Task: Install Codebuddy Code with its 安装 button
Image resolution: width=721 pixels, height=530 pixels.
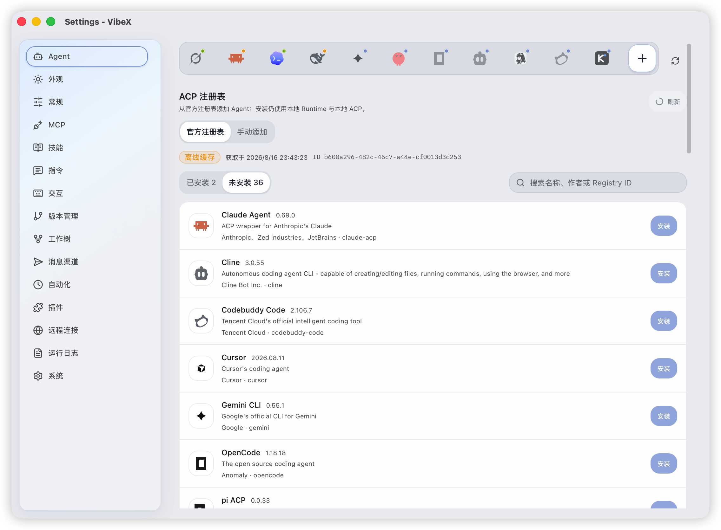Action: (664, 321)
